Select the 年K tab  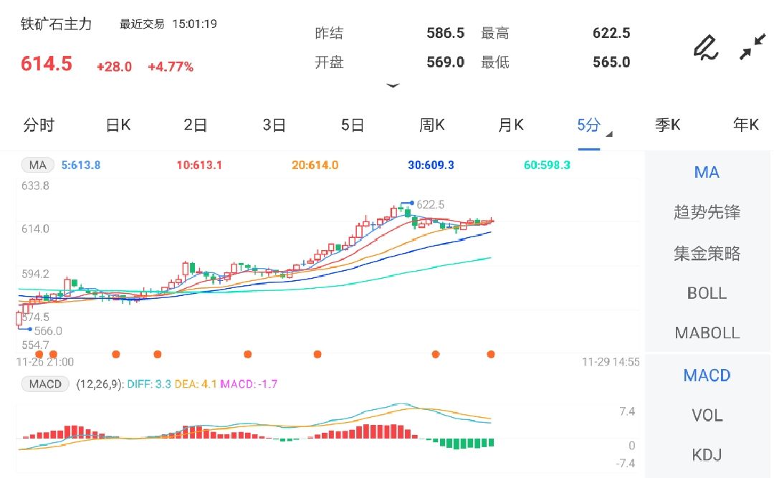746,125
